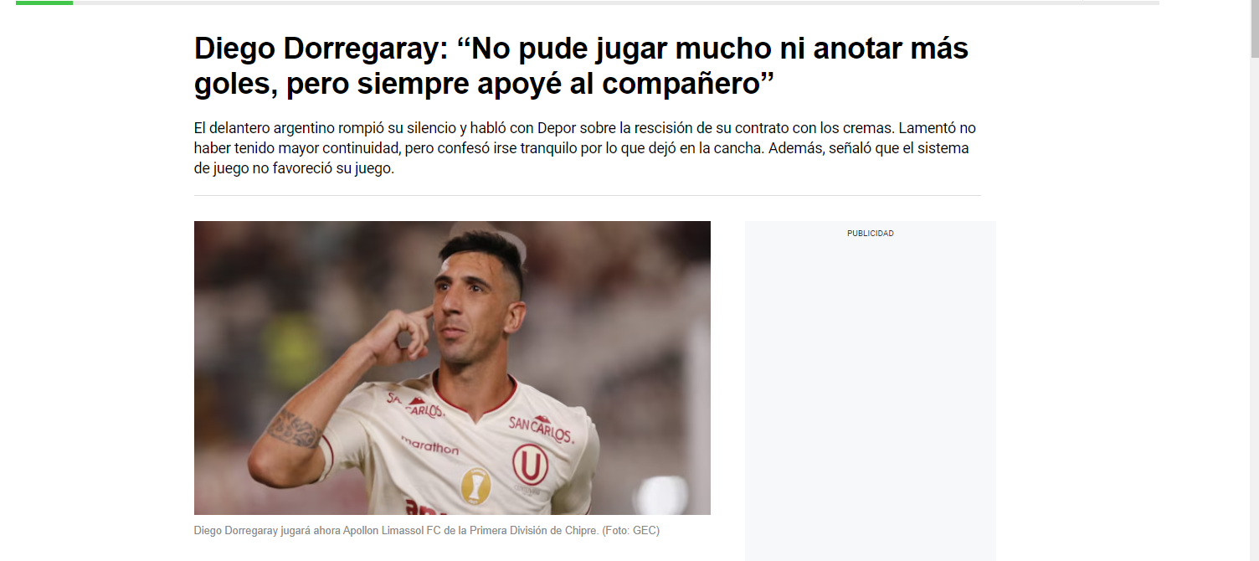Click the San Carlos logo on the player's shoulder
The image size is (1259, 561).
pyautogui.click(x=414, y=405)
